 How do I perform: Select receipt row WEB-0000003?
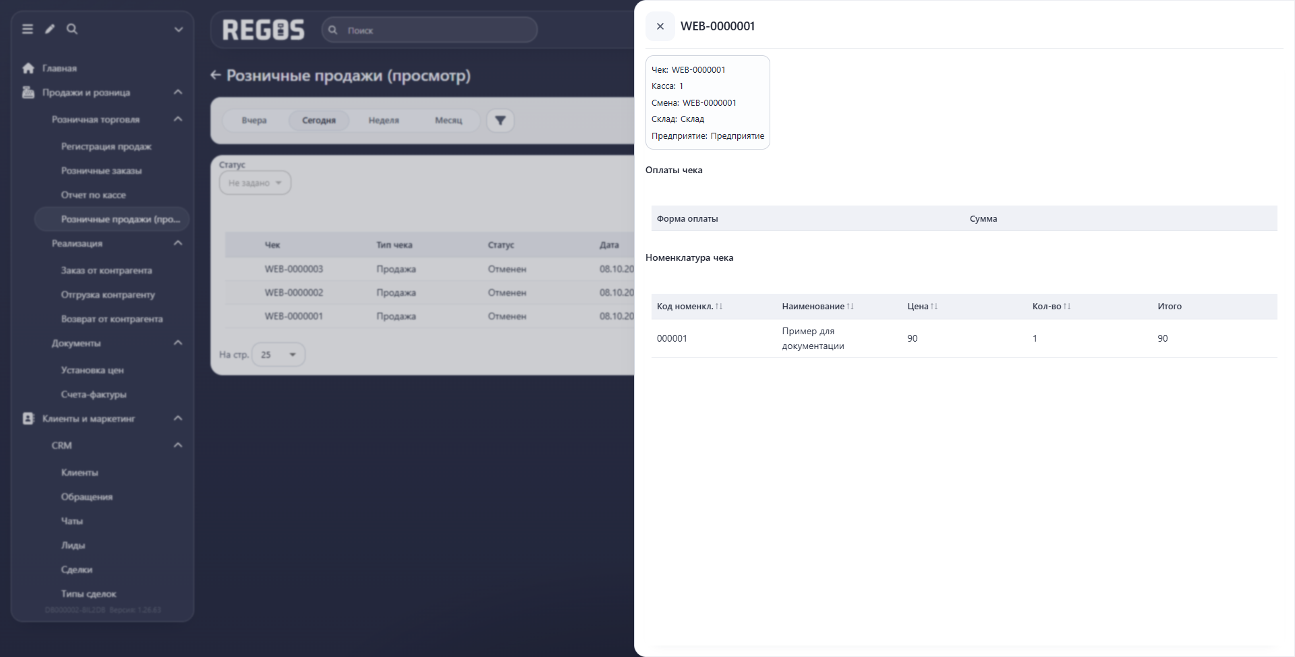click(430, 269)
